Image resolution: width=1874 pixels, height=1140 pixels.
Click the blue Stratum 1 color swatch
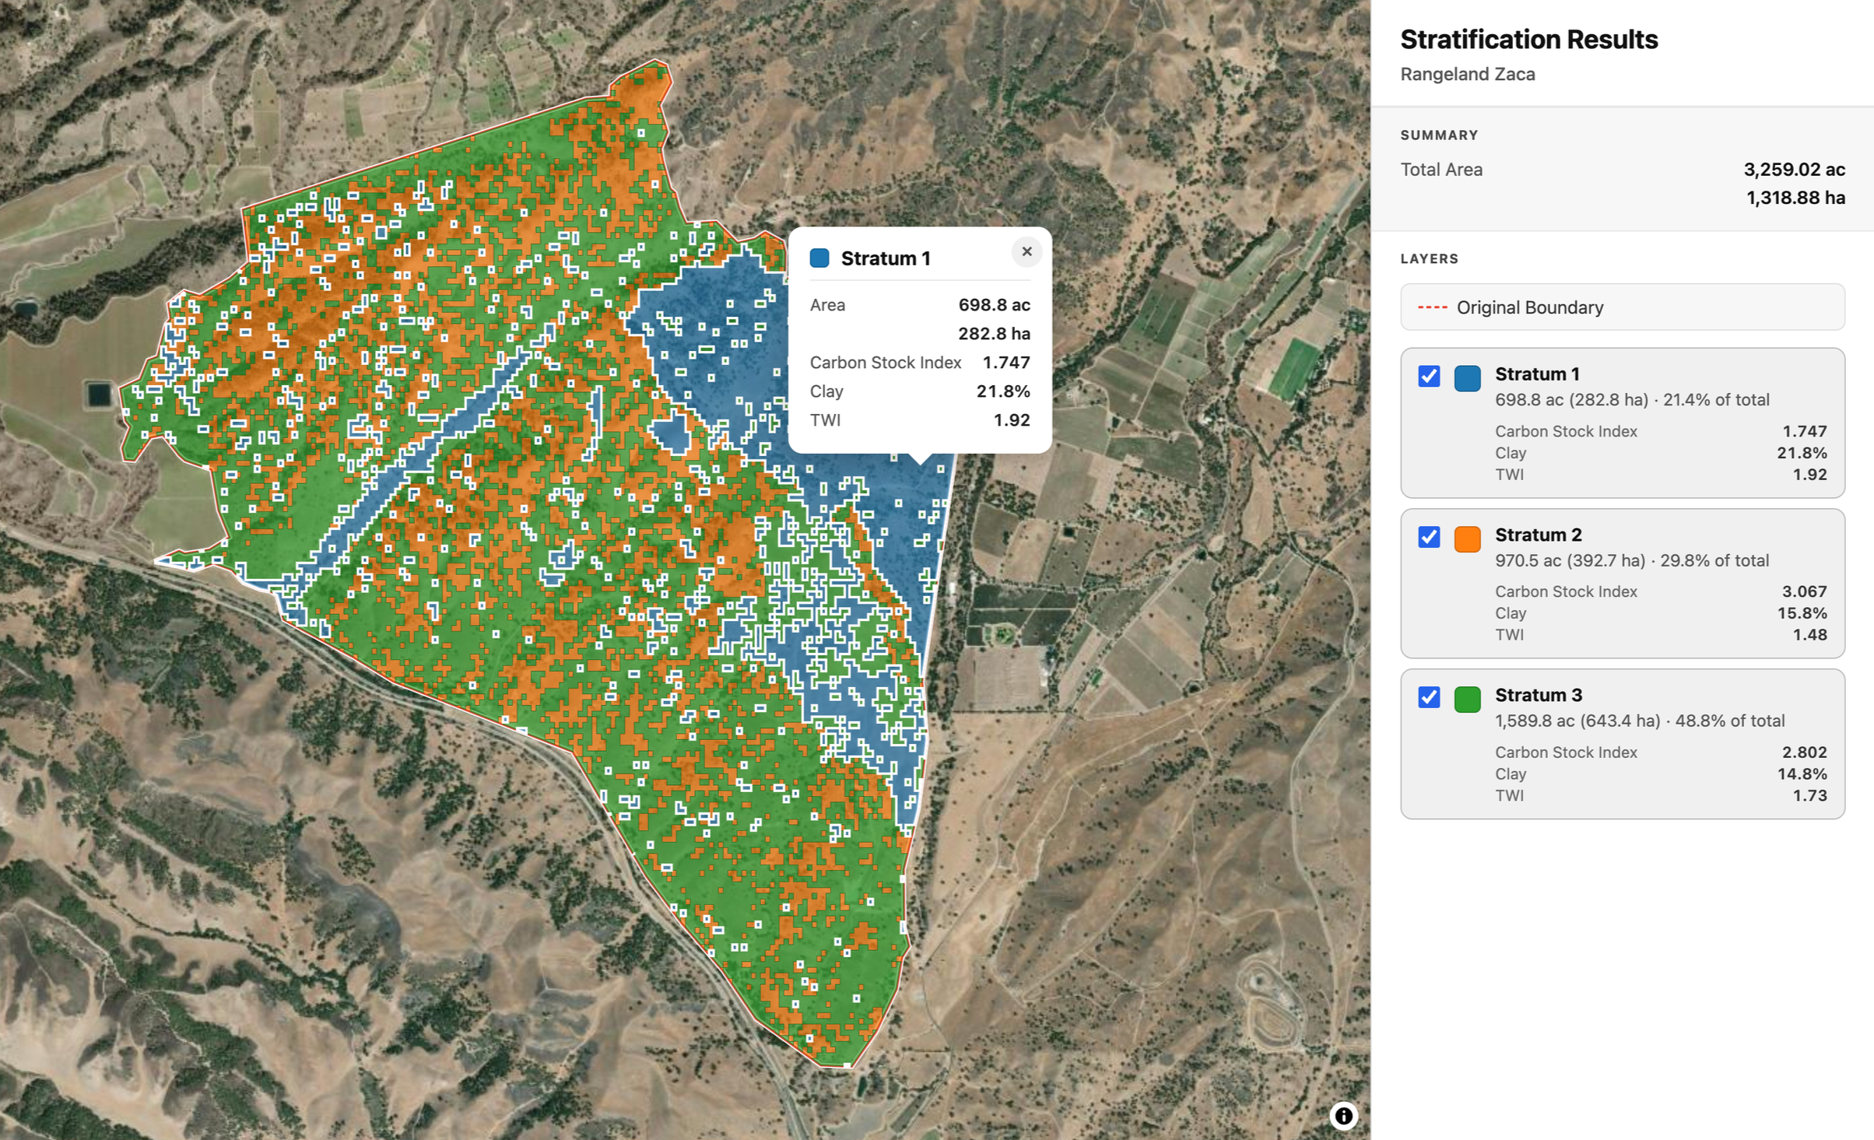tap(1467, 378)
